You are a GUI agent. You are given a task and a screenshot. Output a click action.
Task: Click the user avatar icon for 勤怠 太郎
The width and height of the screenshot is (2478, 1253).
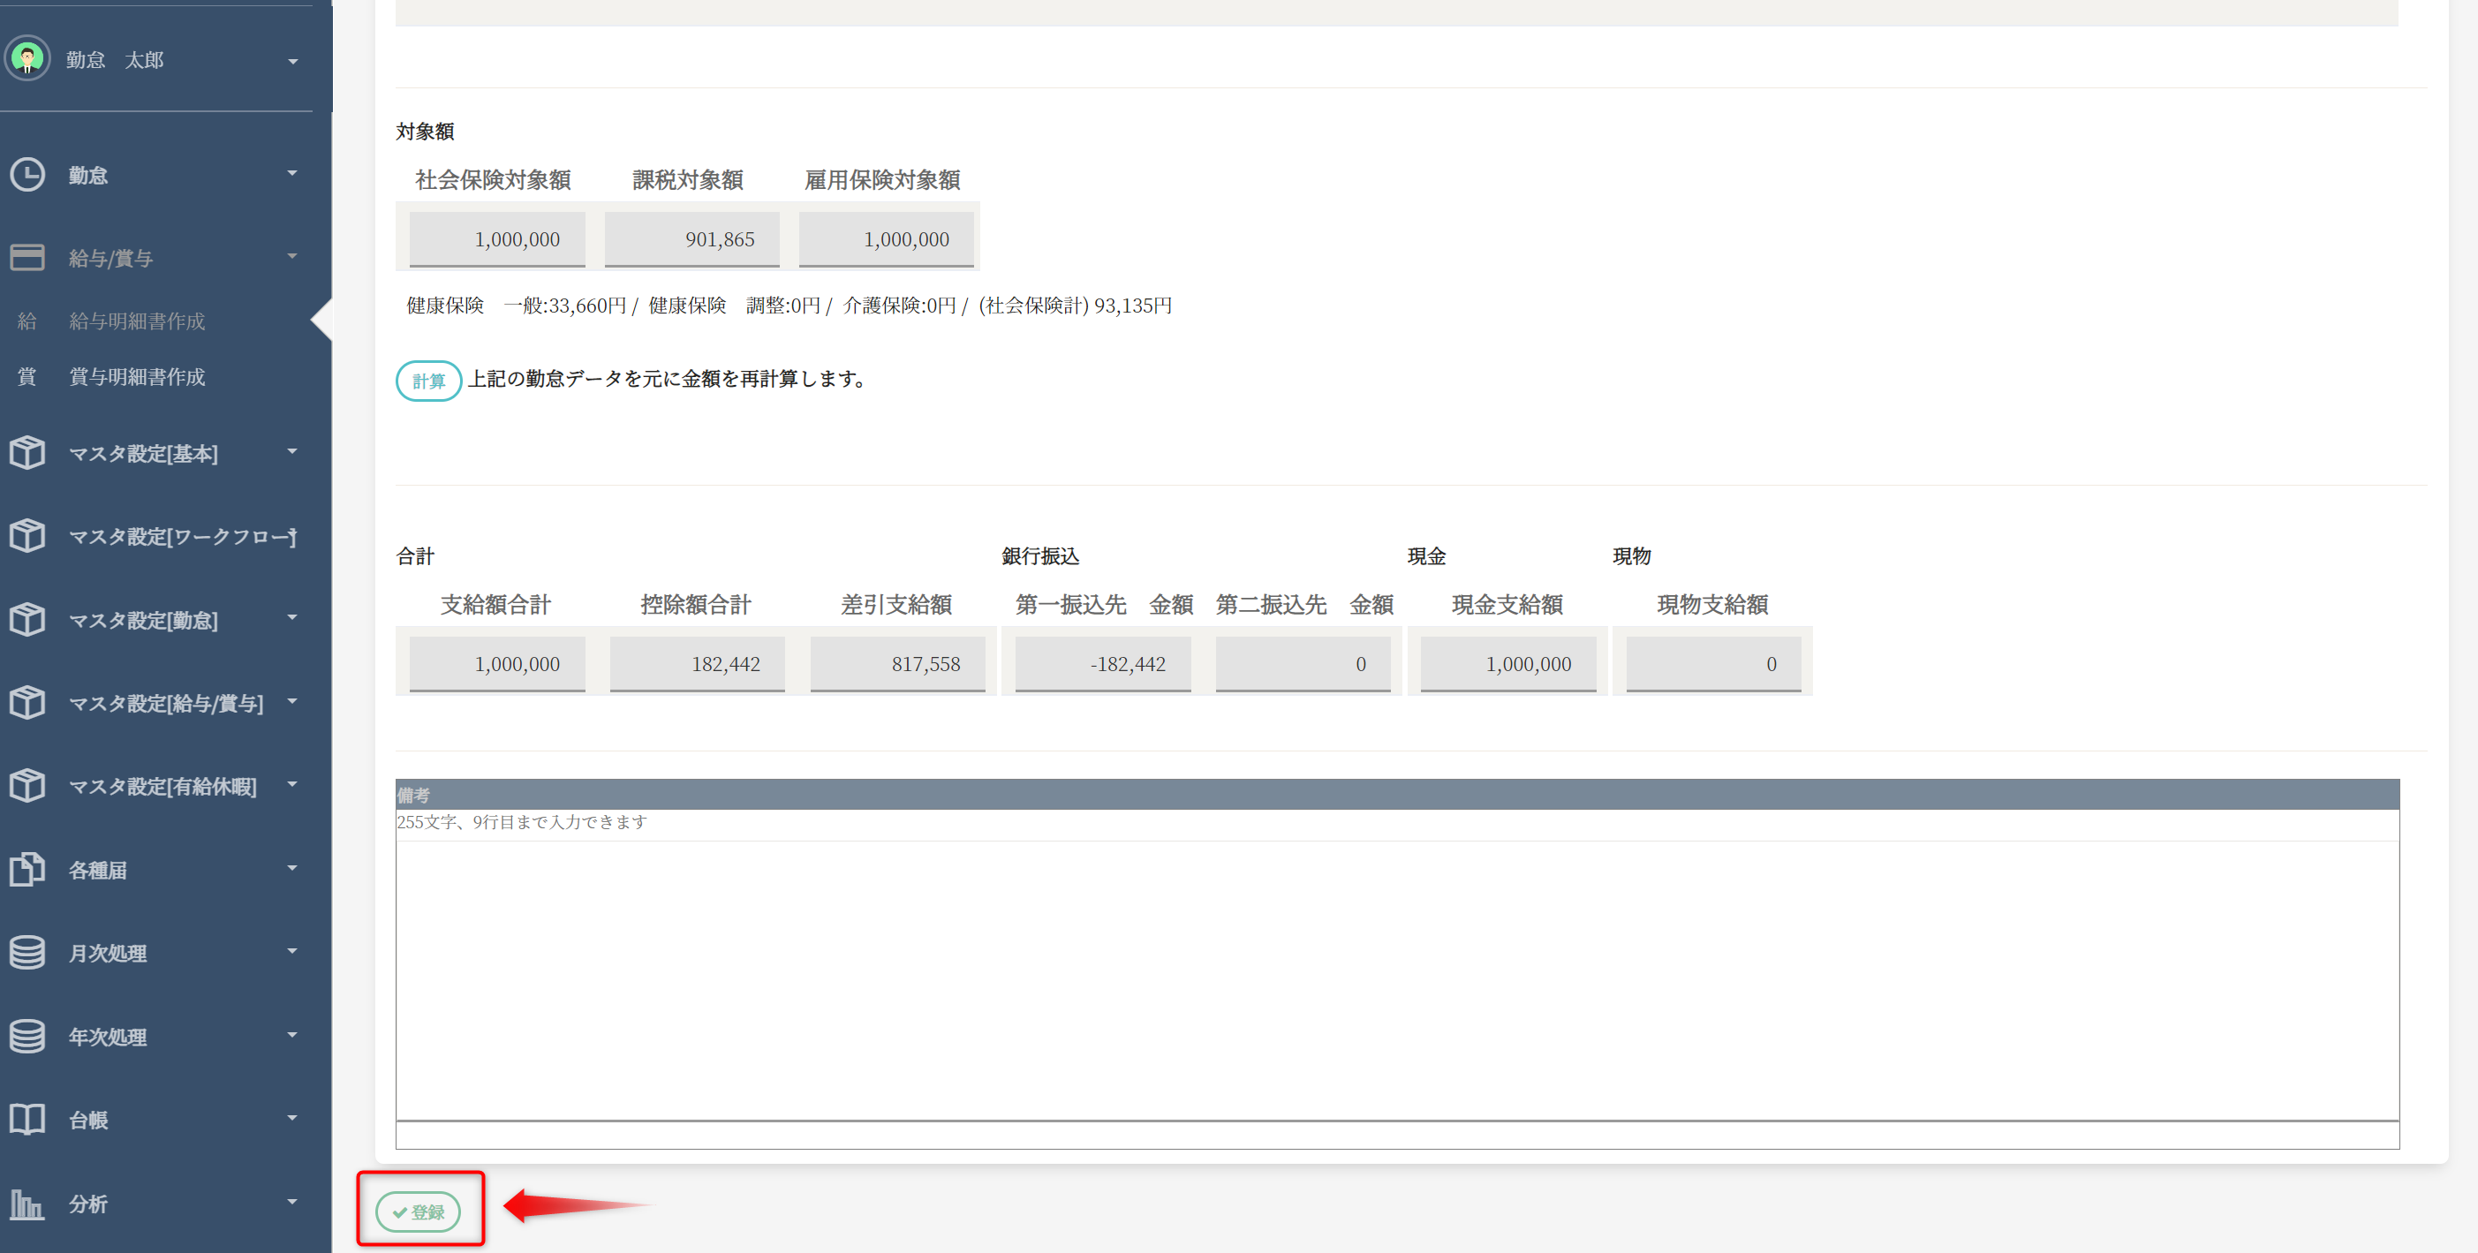coord(26,58)
